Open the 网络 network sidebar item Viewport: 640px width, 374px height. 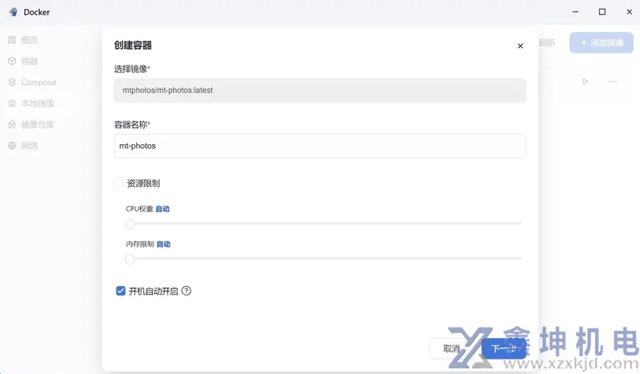coord(23,146)
